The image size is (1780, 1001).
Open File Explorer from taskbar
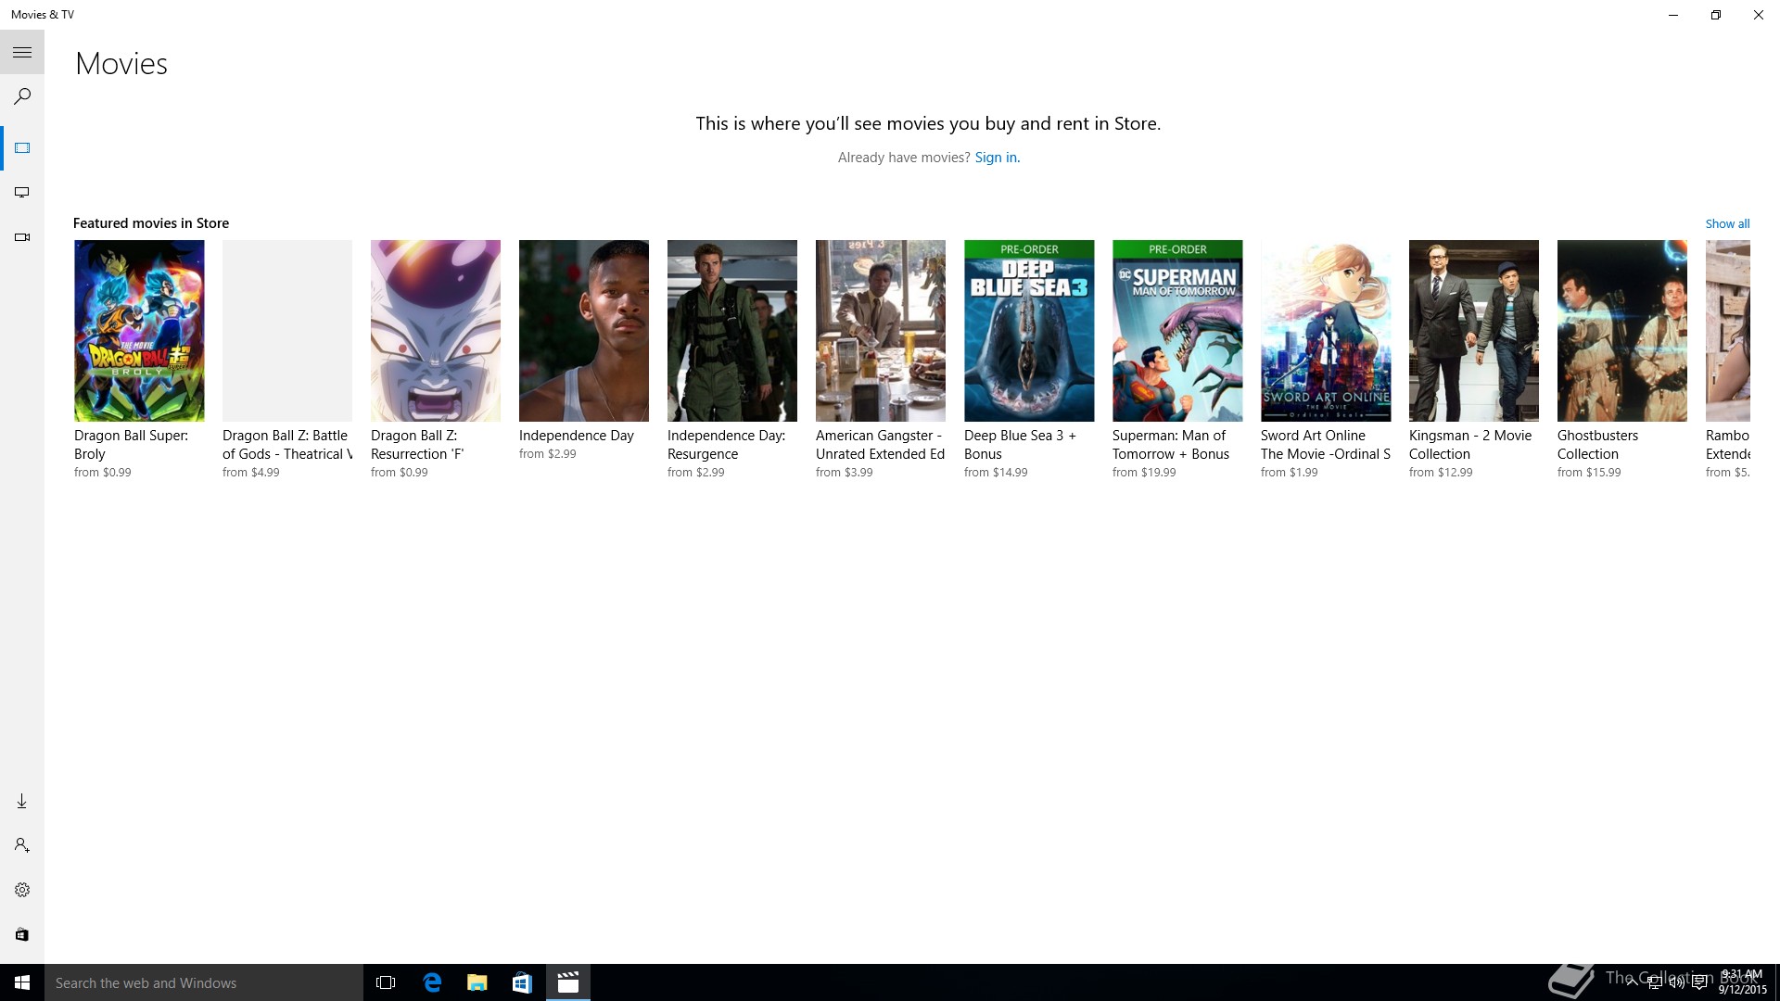coord(477,982)
